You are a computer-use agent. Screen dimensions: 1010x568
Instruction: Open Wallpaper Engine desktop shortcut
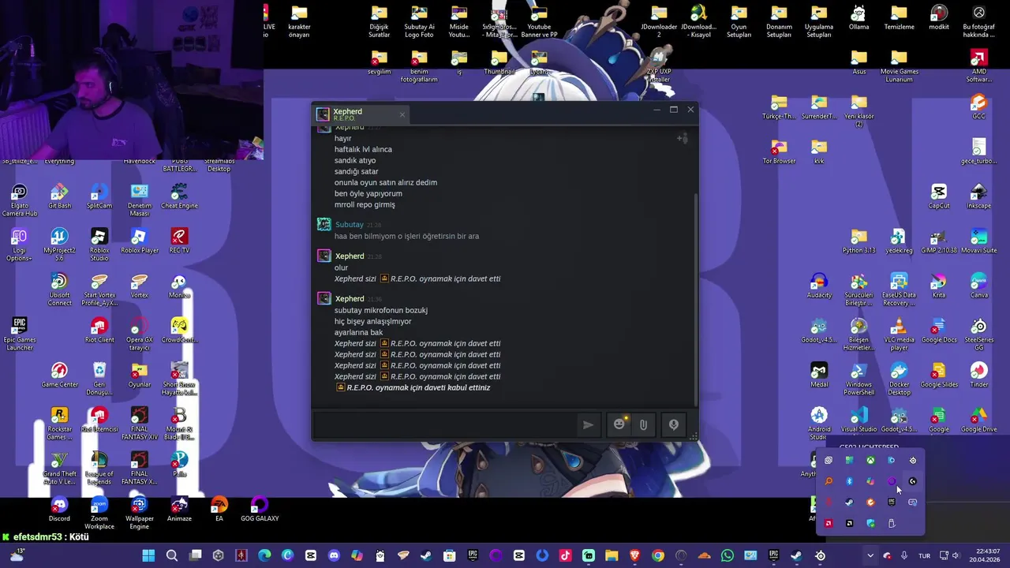point(140,513)
